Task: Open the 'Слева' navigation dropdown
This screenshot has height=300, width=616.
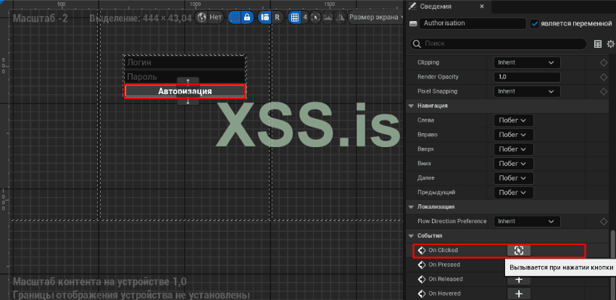Action: pyautogui.click(x=514, y=120)
